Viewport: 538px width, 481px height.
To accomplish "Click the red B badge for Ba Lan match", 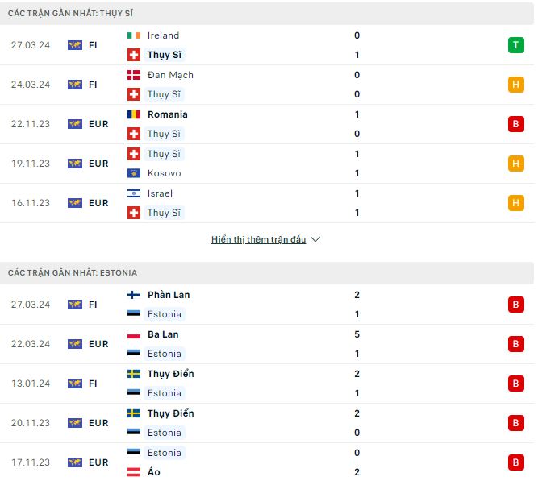I will [x=515, y=344].
